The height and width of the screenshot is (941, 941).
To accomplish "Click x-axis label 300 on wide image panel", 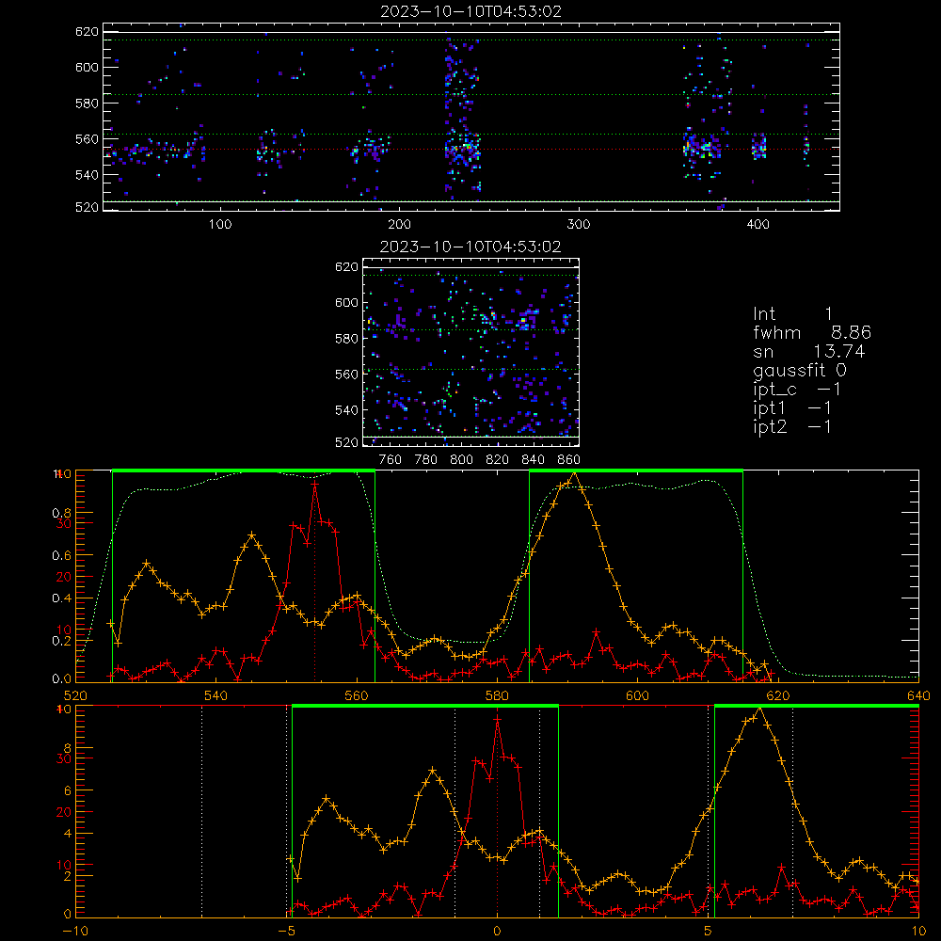I will coord(579,225).
